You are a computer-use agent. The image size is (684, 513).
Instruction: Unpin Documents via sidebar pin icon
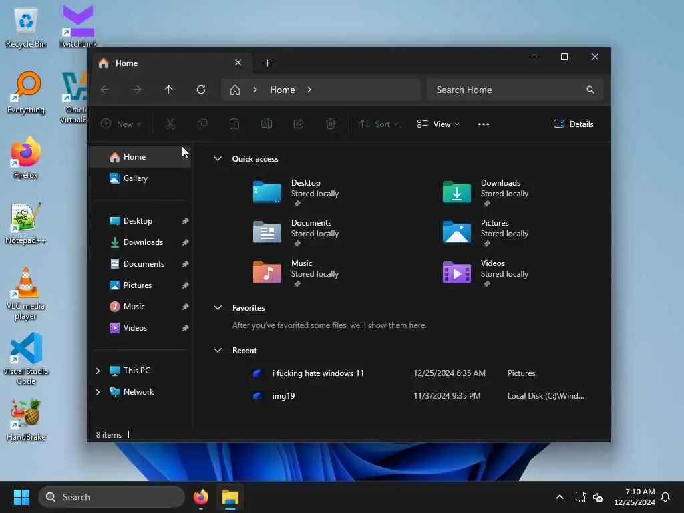(x=186, y=264)
